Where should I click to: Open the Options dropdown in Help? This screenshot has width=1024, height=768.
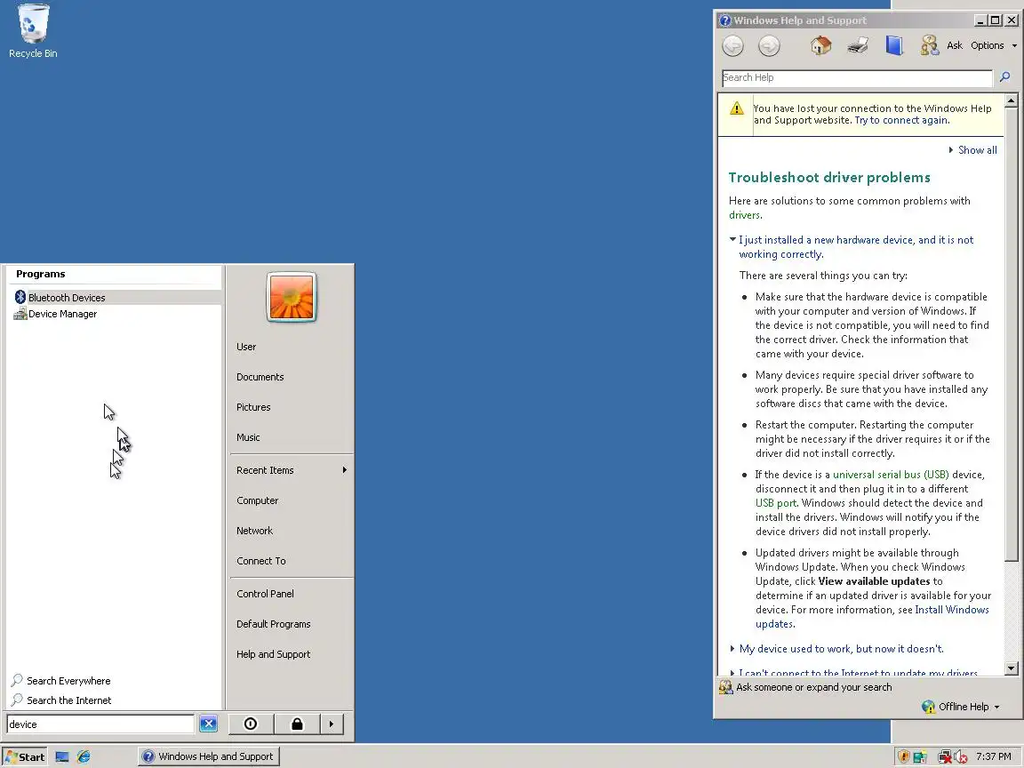click(x=993, y=45)
